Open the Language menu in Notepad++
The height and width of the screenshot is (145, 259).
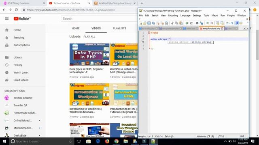(185, 15)
